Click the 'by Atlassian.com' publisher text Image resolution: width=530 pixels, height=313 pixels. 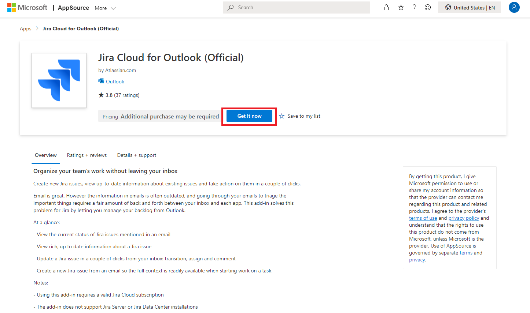tap(117, 70)
